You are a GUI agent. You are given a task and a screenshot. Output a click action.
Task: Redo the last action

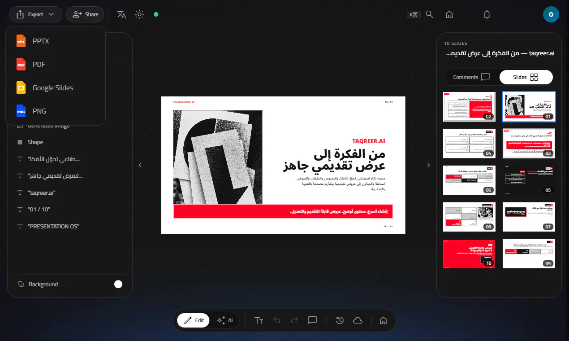pos(294,320)
